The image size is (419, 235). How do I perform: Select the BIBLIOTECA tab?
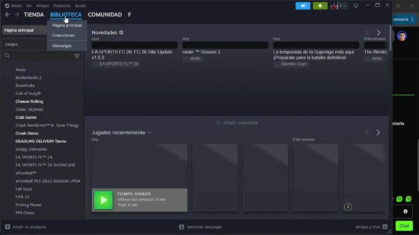(x=66, y=15)
